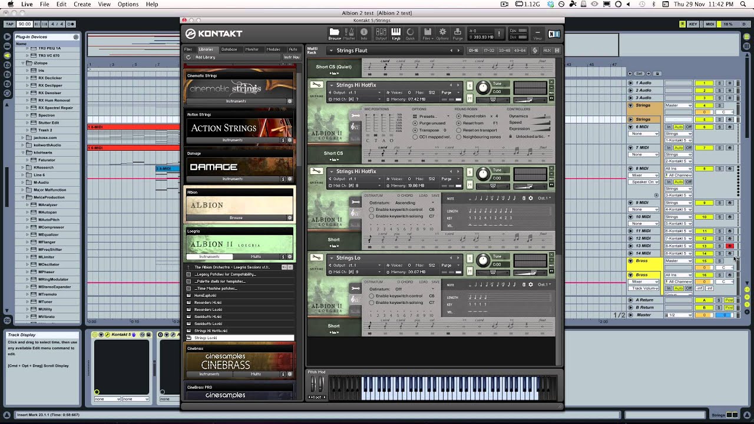Switch to the Kontakt Database tab
This screenshot has height=424, width=754.
[229, 49]
